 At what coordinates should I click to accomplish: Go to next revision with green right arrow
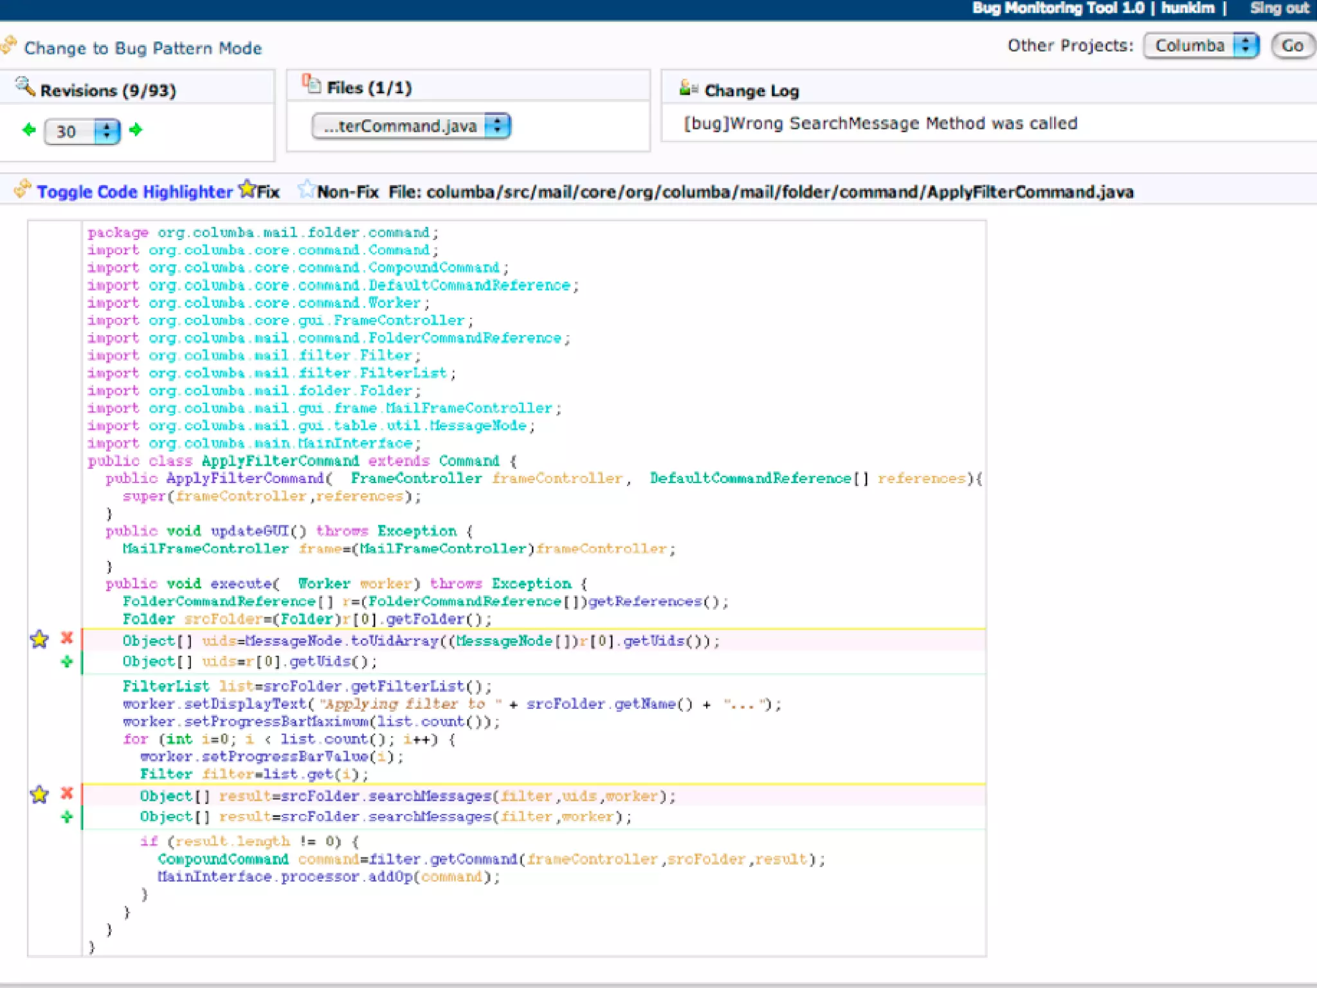(136, 130)
